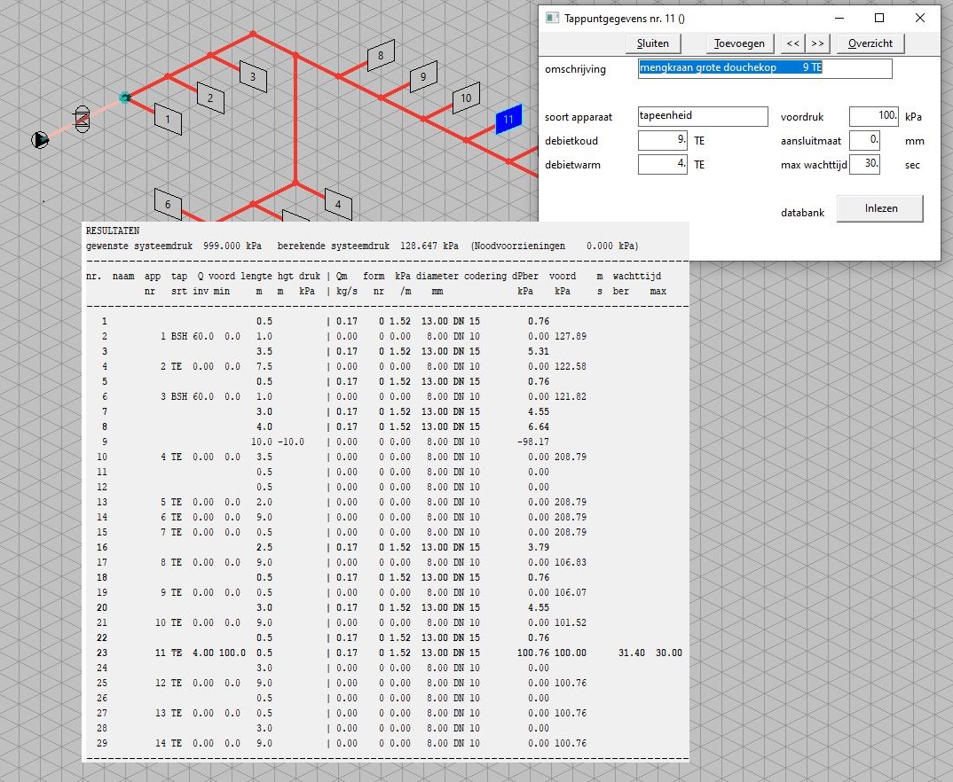
Task: Click the Sluiten button
Action: coord(653,43)
